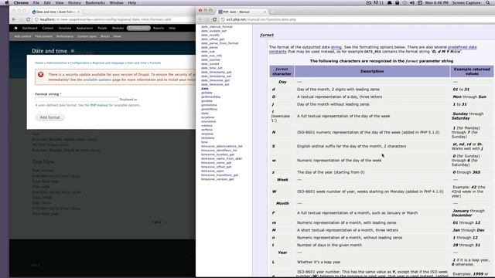
Task: Click the Add content shortcut
Action: tap(22, 36)
